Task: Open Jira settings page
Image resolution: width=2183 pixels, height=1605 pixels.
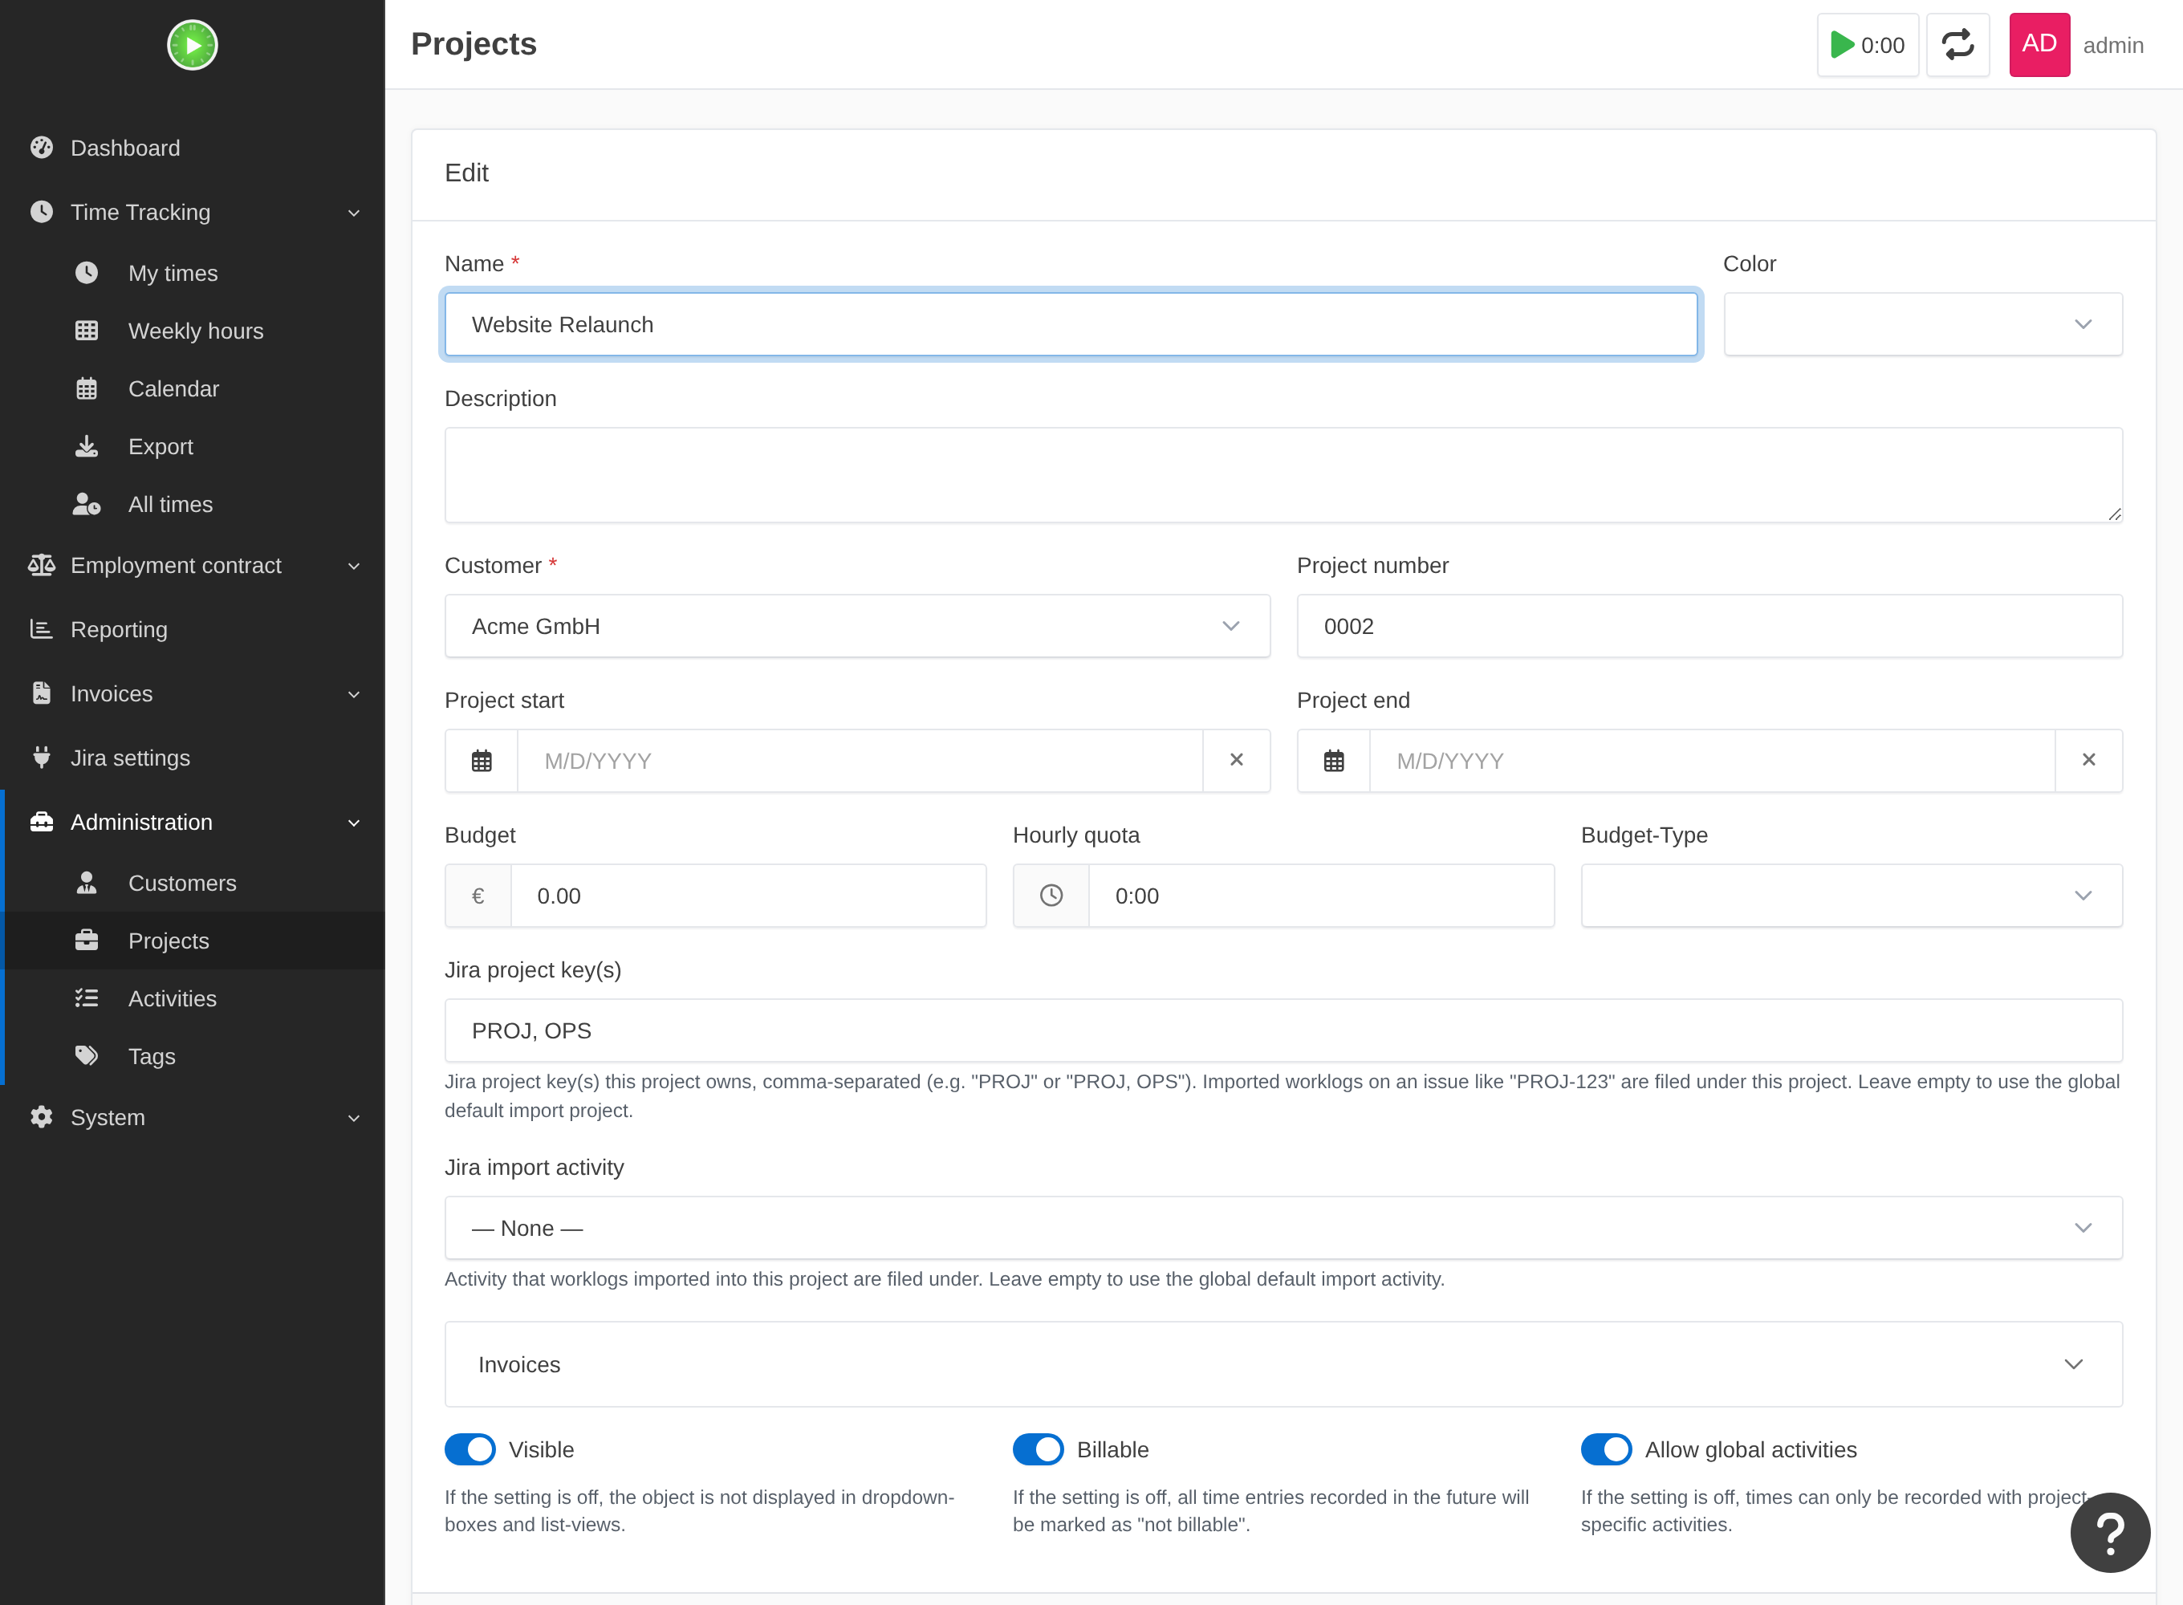Action: 193,758
